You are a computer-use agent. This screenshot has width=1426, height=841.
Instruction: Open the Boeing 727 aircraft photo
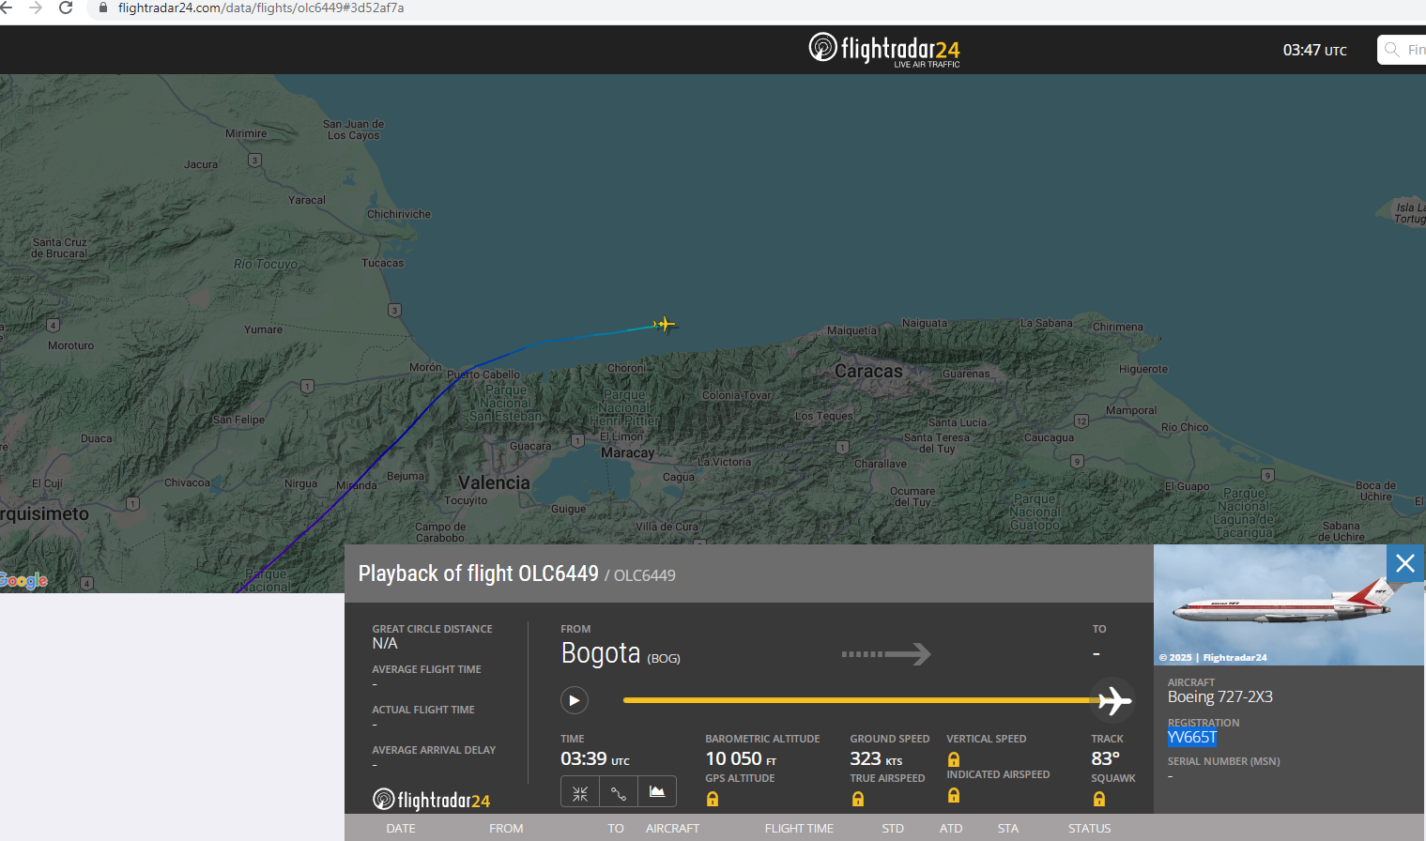(1288, 604)
